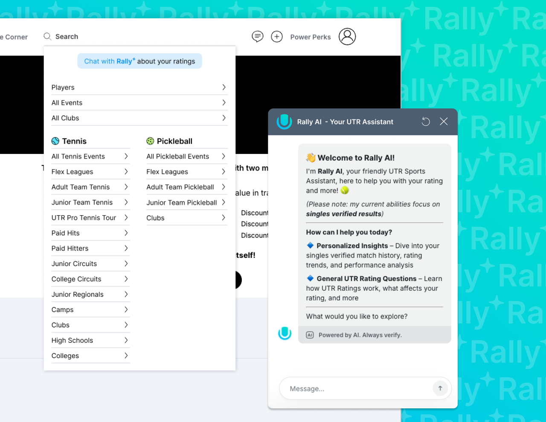The width and height of the screenshot is (546, 422).
Task: Click the Message input field
Action: coord(356,389)
